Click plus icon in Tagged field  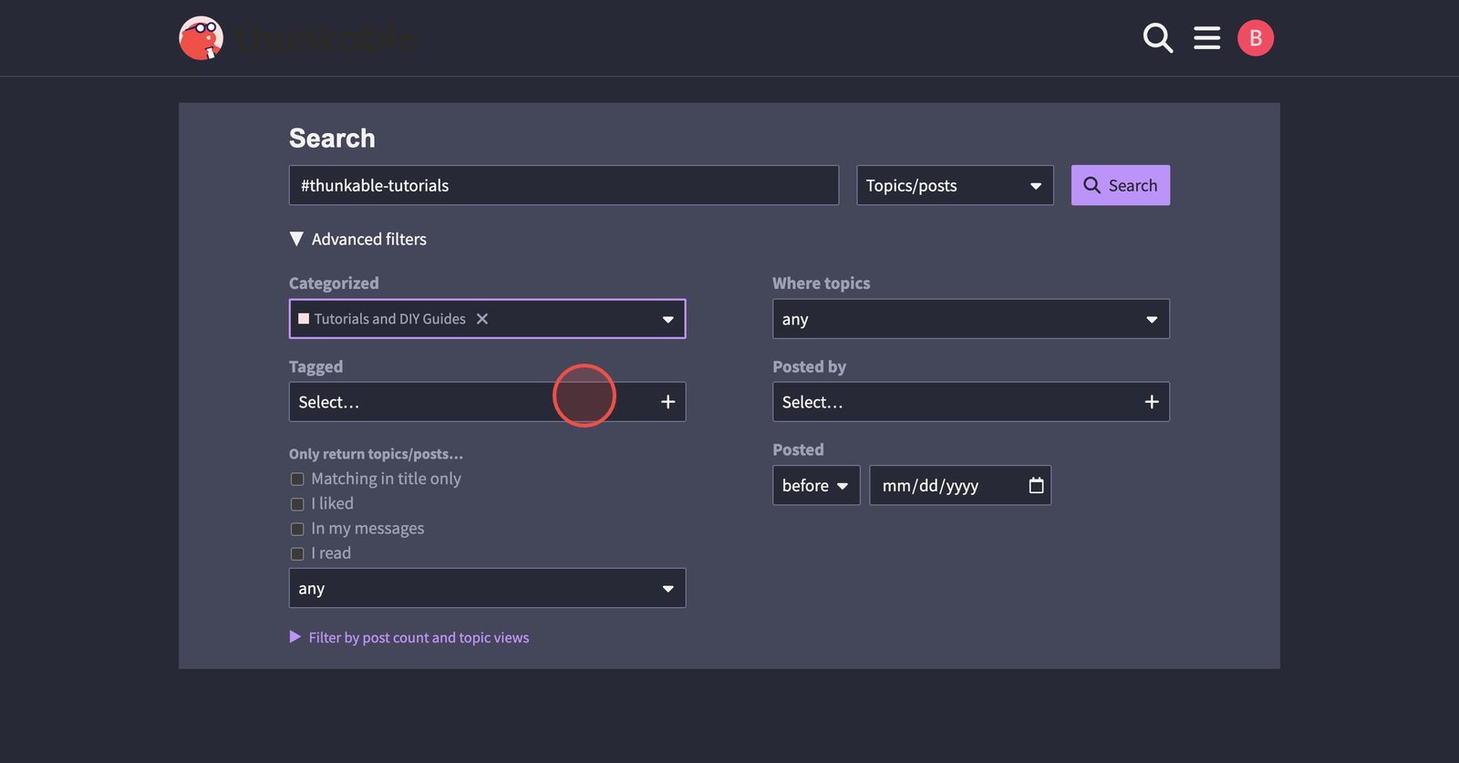[667, 402]
